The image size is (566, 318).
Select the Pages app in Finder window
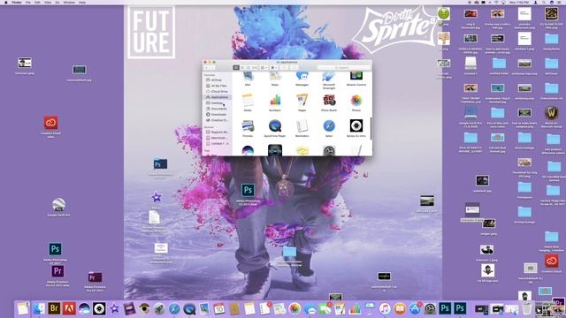pyautogui.click(x=302, y=100)
